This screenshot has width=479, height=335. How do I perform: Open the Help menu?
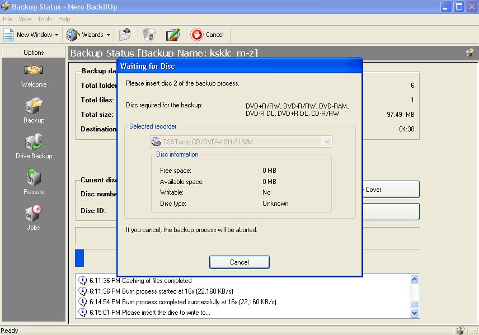point(64,19)
